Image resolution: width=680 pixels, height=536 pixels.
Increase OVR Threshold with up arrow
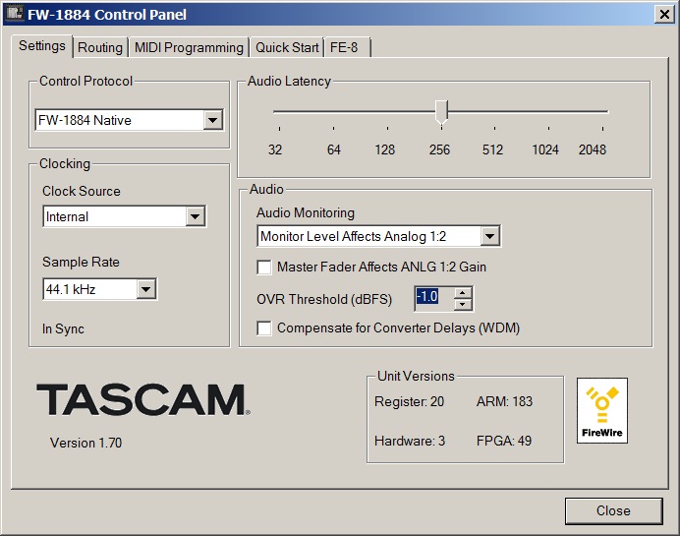pyautogui.click(x=463, y=292)
